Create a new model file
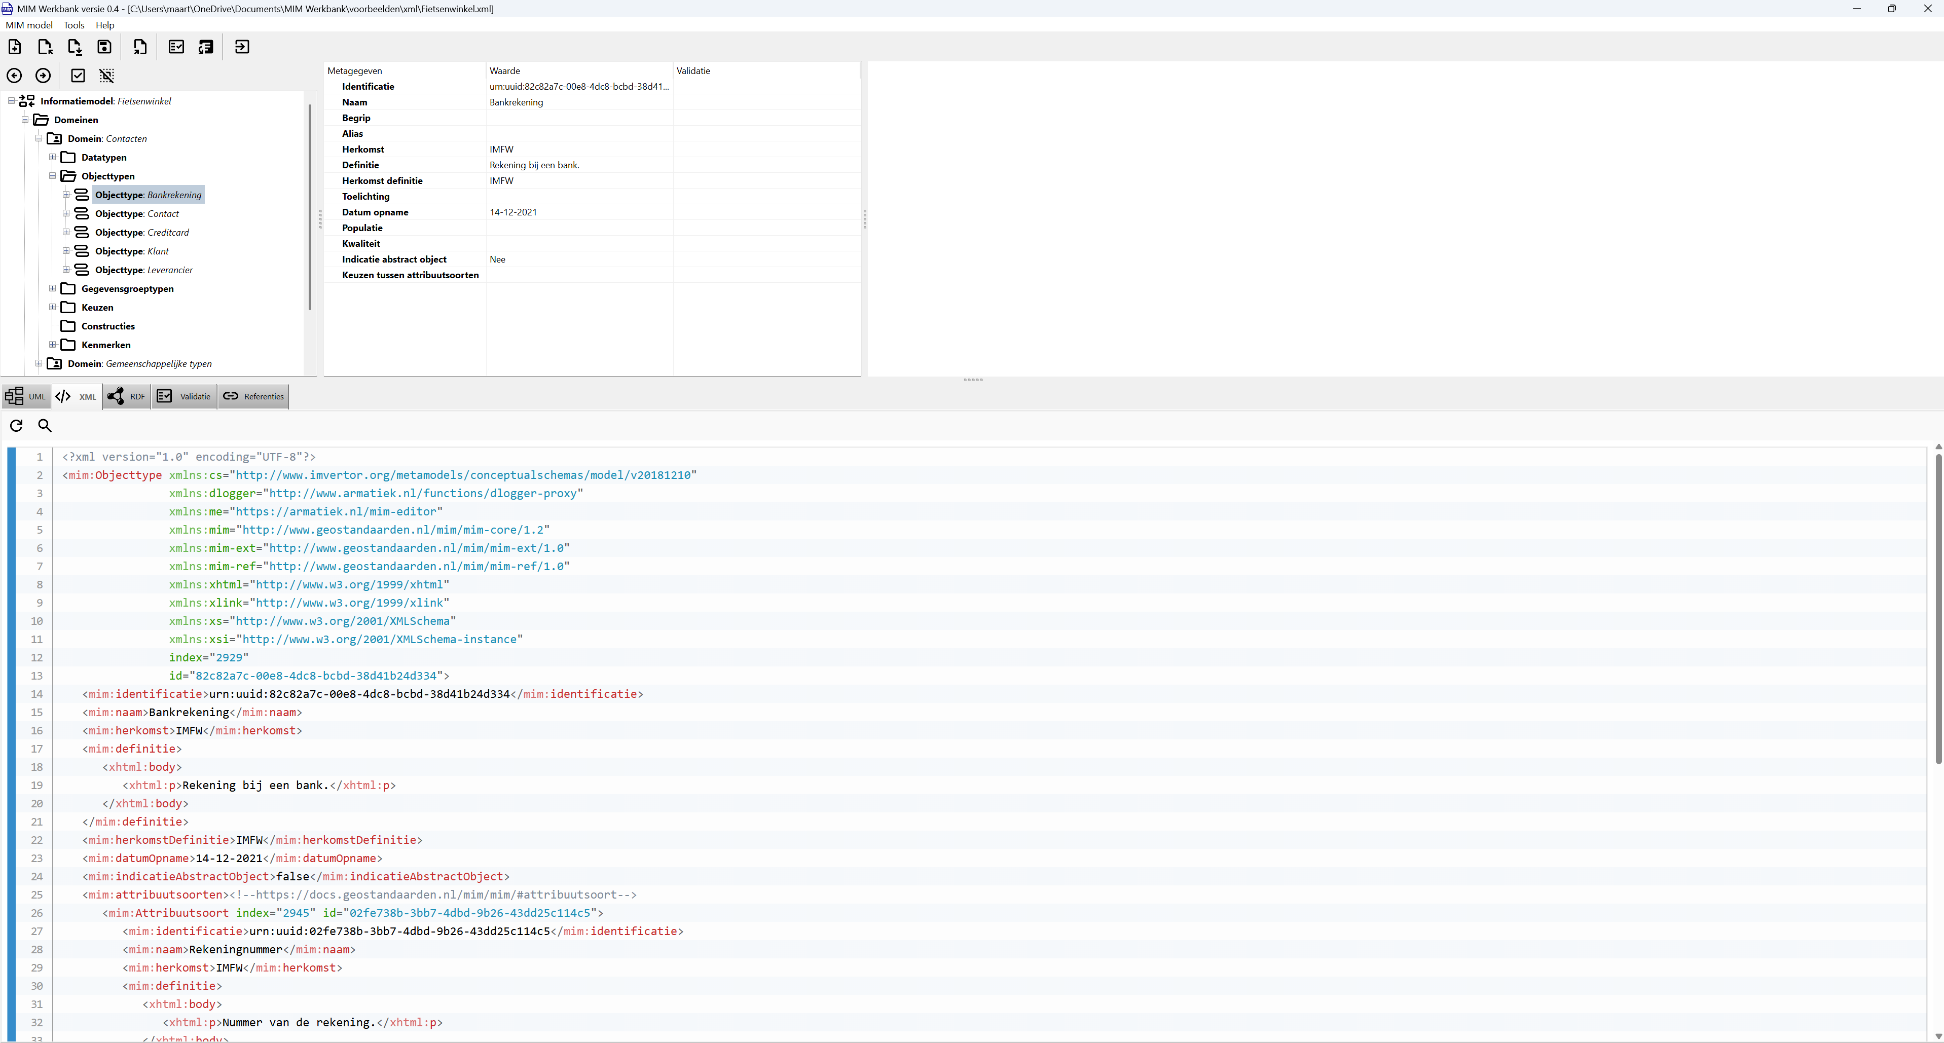The height and width of the screenshot is (1043, 1944). [14, 47]
